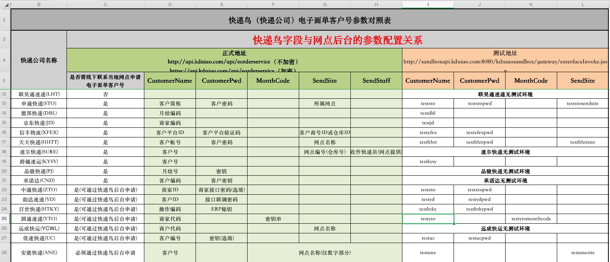Click the 远成快运无测试环境 merged cell
The width and height of the screenshot is (610, 262).
click(x=505, y=229)
